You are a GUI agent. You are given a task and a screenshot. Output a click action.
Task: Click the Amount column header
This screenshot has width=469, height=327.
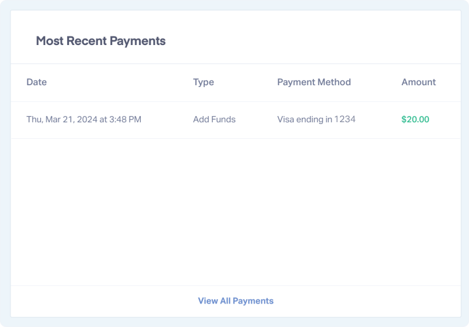click(x=418, y=82)
